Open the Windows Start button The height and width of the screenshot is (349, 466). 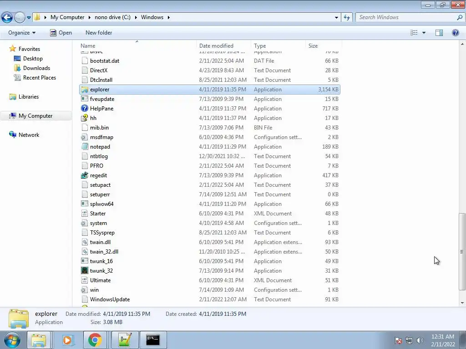[12, 340]
